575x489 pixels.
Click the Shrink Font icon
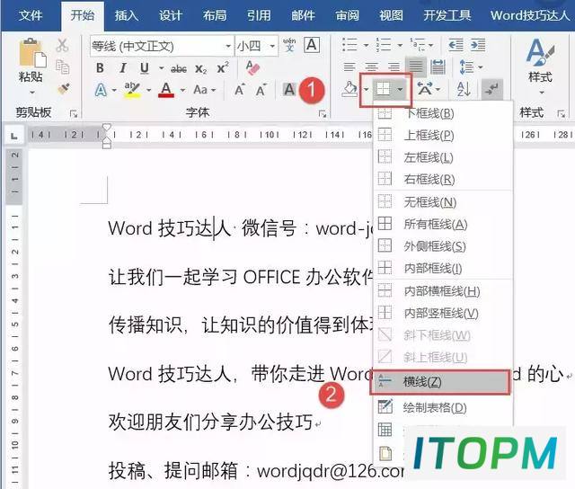point(261,90)
